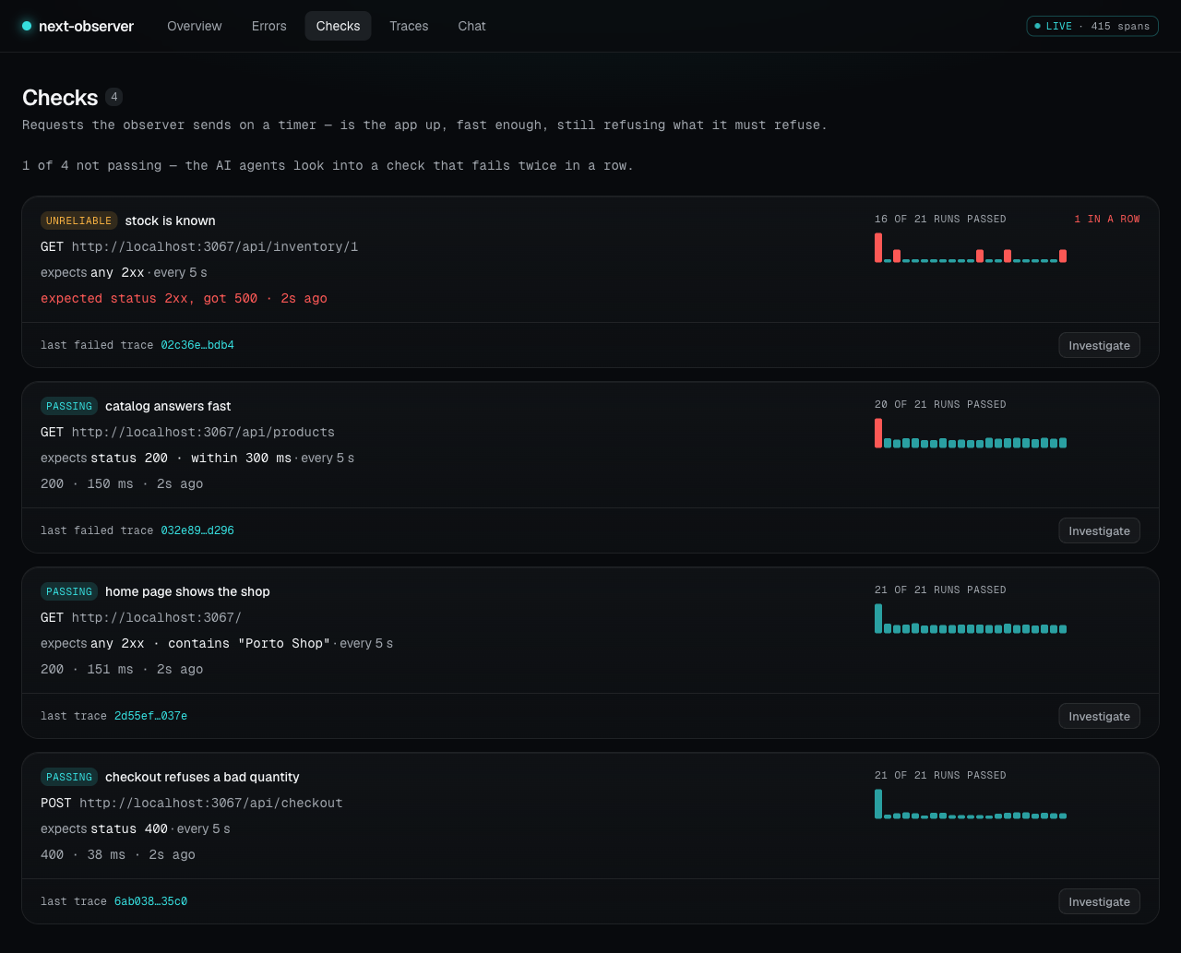Click the tall first bar in checkout chart

point(878,804)
